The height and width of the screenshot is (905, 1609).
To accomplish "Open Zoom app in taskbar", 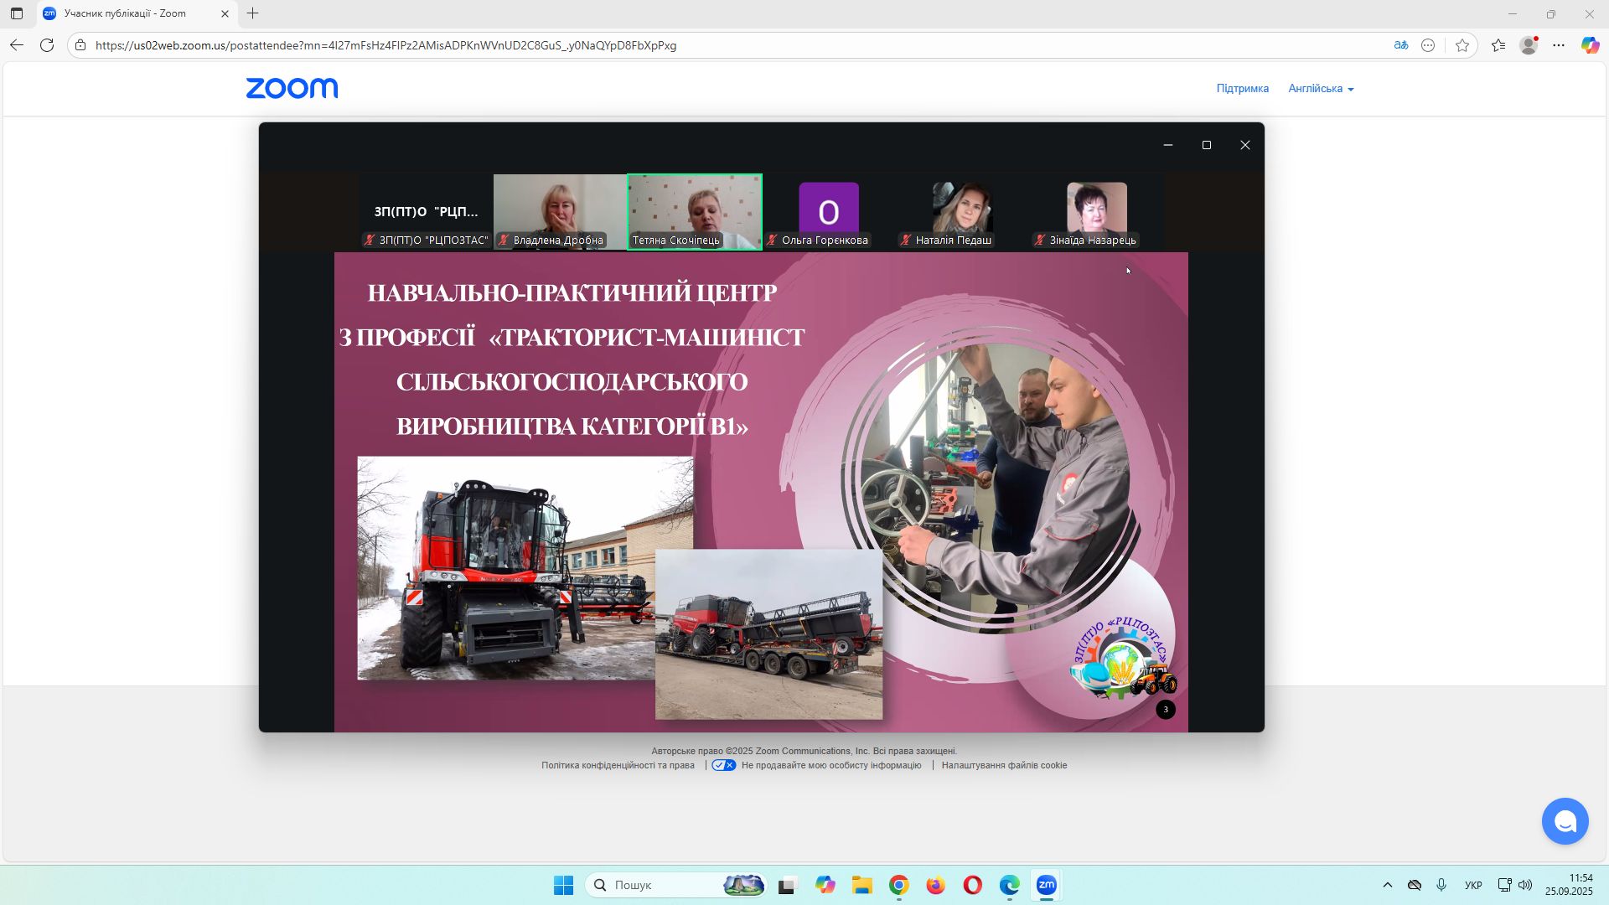I will coord(1046,885).
